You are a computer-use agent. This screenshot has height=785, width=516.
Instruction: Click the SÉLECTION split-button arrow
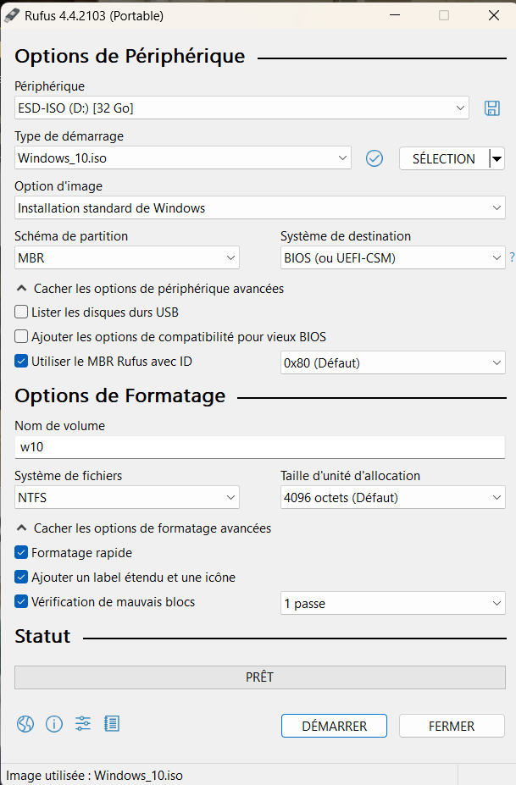click(x=497, y=158)
